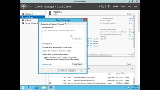Click the taskbar clock showing 4:13 PM

pyautogui.click(x=135, y=88)
